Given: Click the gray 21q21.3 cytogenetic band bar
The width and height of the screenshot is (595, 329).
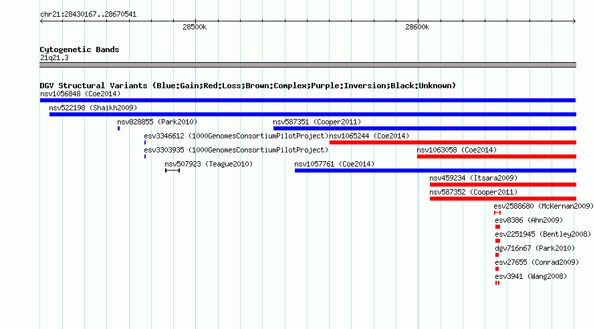Looking at the screenshot, I should click(308, 65).
